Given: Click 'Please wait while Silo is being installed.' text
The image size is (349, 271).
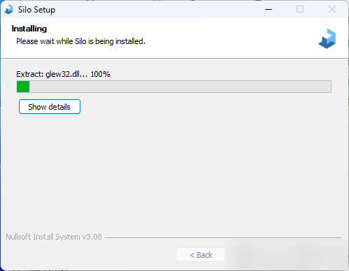Looking at the screenshot, I should tap(80, 41).
